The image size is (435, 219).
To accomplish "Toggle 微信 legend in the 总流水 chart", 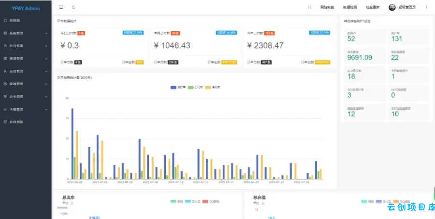I will (176, 202).
